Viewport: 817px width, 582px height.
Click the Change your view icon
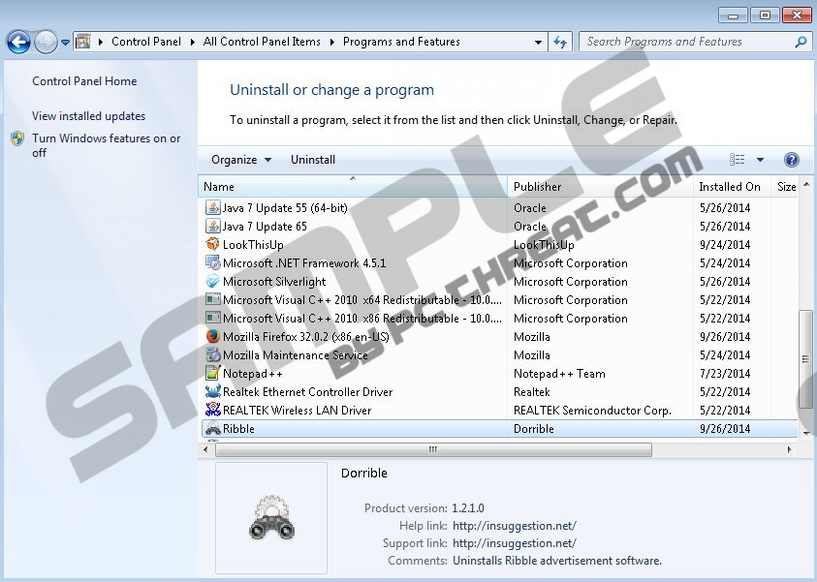[738, 160]
